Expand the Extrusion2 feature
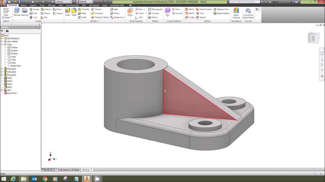Viewport: 325px width, 182px height. tap(2, 72)
